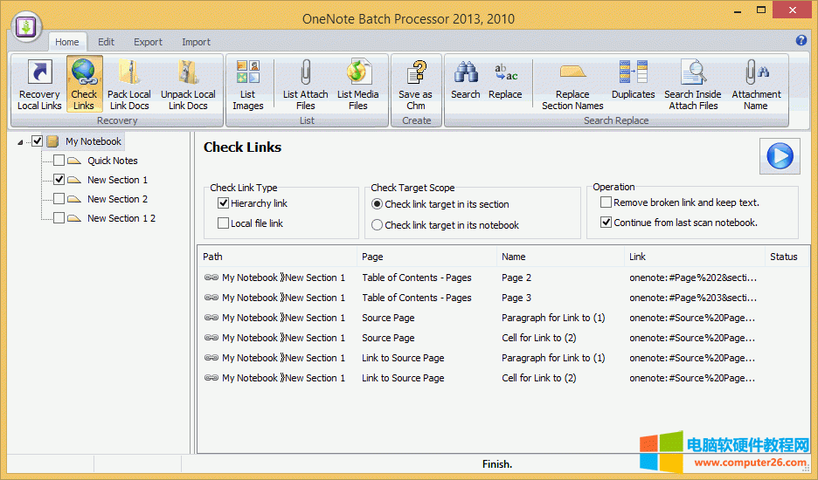Click the Search binoculars icon
Viewport: 818px width, 480px height.
pyautogui.click(x=465, y=73)
